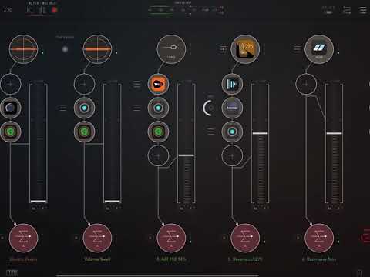Add an effect in third channel's empty plus slot

click(158, 155)
